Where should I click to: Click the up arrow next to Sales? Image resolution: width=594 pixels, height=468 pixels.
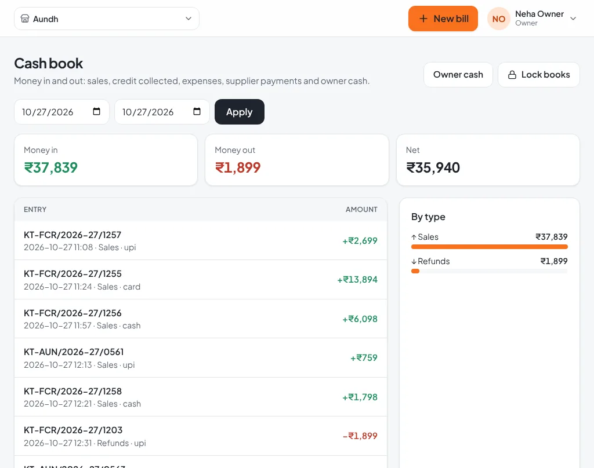pos(414,237)
